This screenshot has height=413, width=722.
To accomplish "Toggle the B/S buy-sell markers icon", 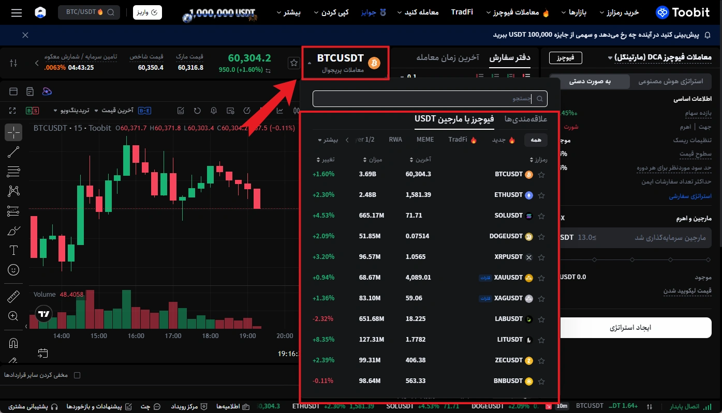I will pyautogui.click(x=32, y=110).
